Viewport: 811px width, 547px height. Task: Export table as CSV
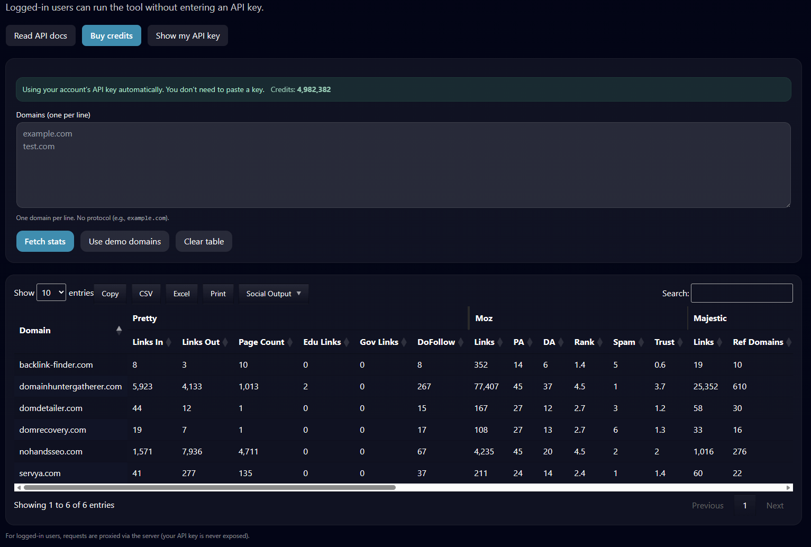tap(146, 294)
